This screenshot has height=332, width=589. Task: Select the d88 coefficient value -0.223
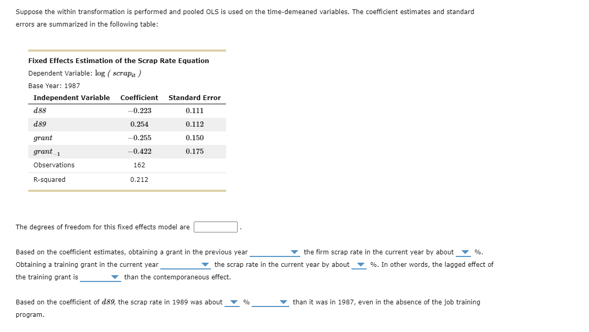pyautogui.click(x=139, y=110)
